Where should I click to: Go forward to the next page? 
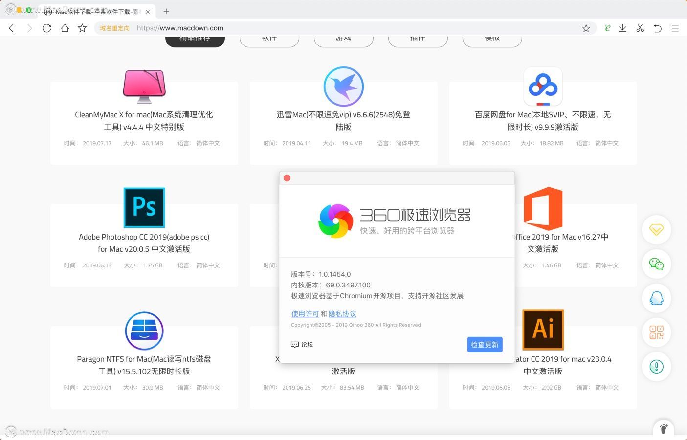click(x=29, y=28)
